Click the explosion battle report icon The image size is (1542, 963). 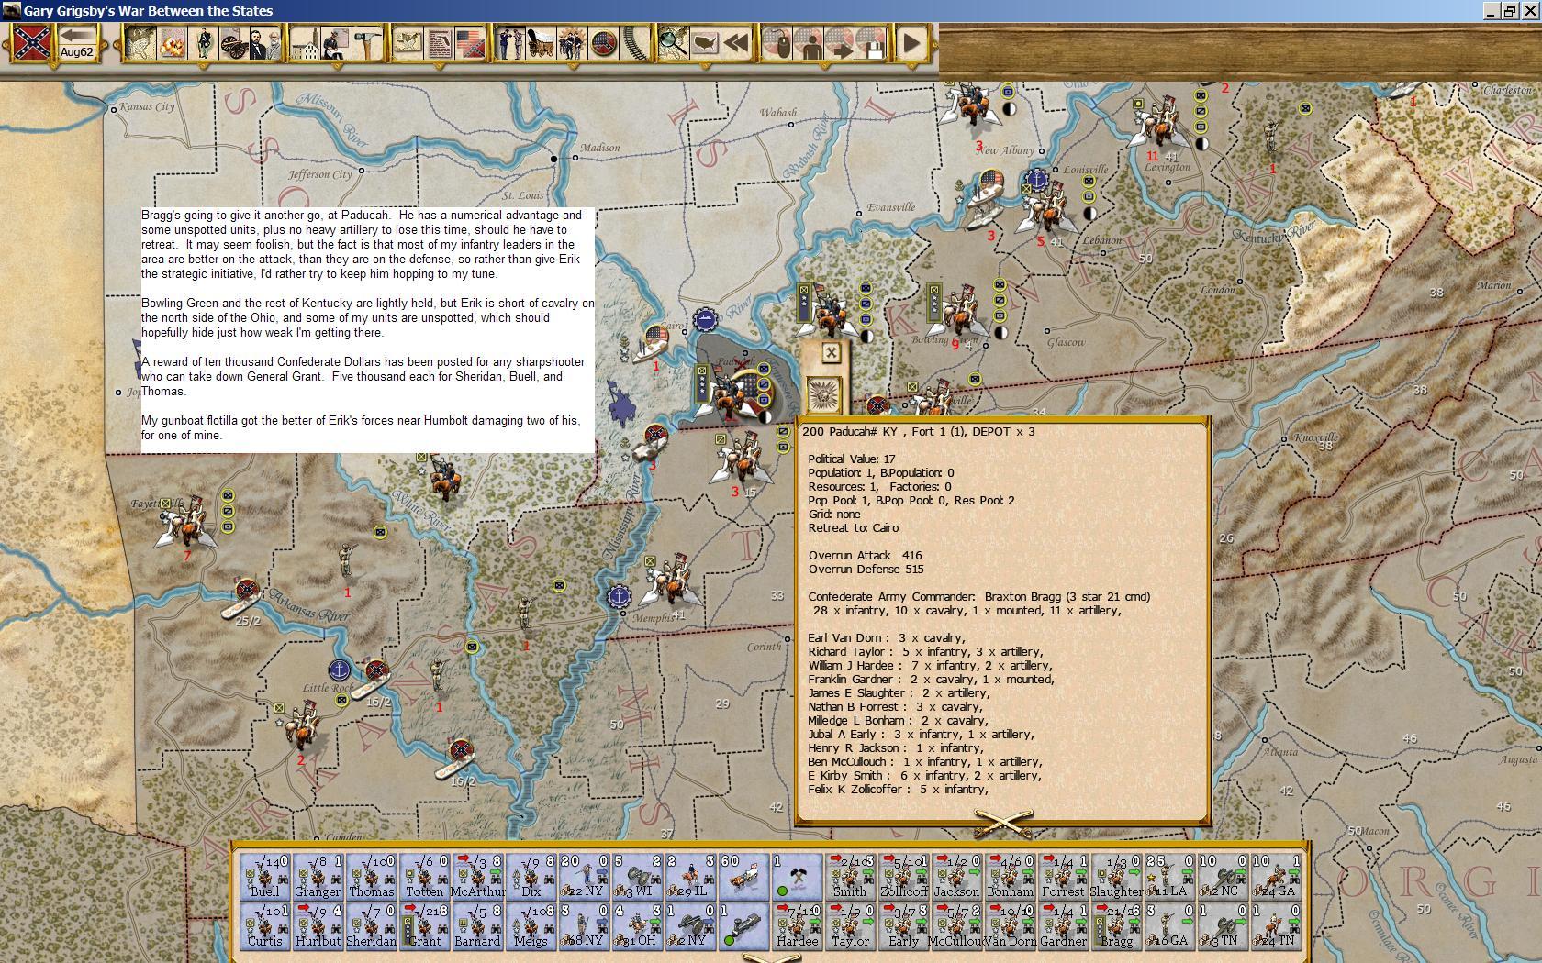(171, 43)
